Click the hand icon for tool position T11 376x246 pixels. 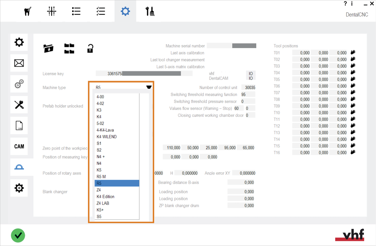coord(353,119)
